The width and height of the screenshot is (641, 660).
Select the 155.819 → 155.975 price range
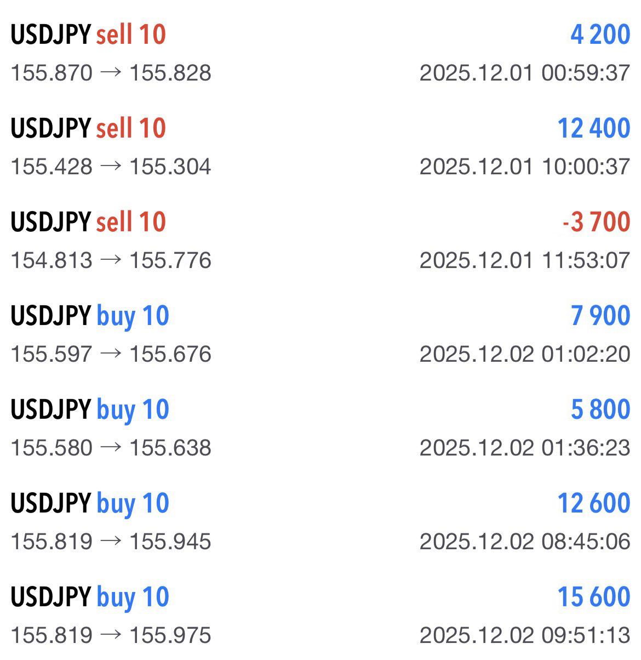[111, 635]
